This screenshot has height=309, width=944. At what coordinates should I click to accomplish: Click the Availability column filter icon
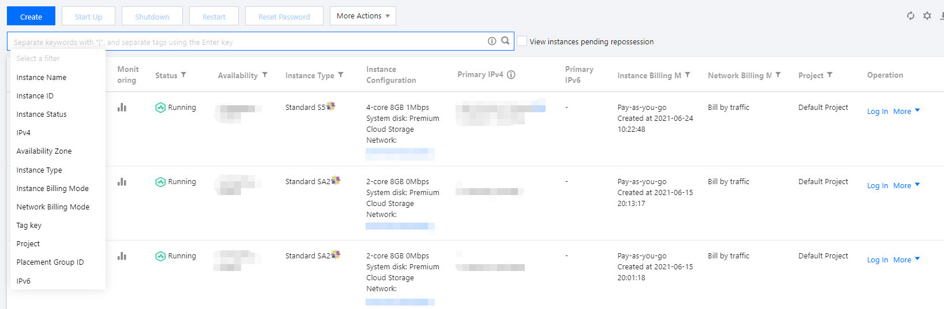pos(265,75)
